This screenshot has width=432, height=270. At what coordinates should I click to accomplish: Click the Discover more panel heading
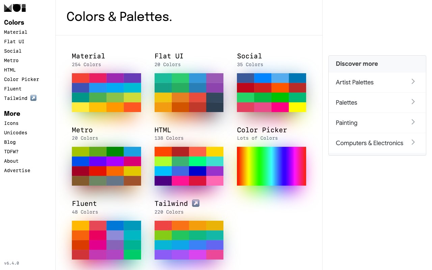357,64
